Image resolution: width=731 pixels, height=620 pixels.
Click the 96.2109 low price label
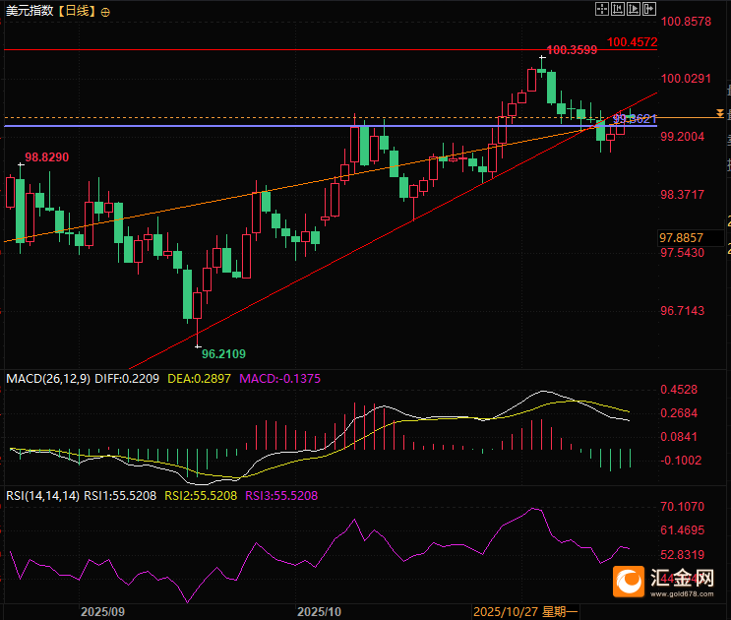[x=223, y=354]
